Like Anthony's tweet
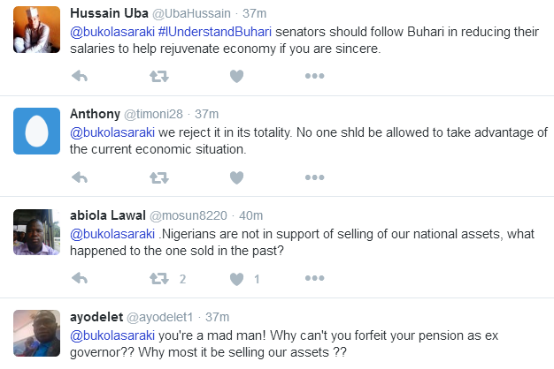Viewport: 554px width, 369px height. 236,177
